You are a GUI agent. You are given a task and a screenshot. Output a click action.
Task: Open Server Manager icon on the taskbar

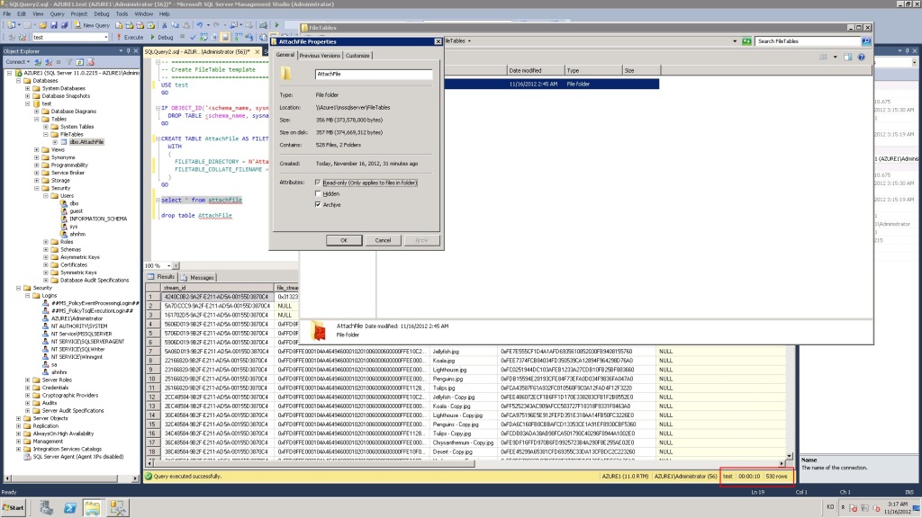click(x=47, y=507)
